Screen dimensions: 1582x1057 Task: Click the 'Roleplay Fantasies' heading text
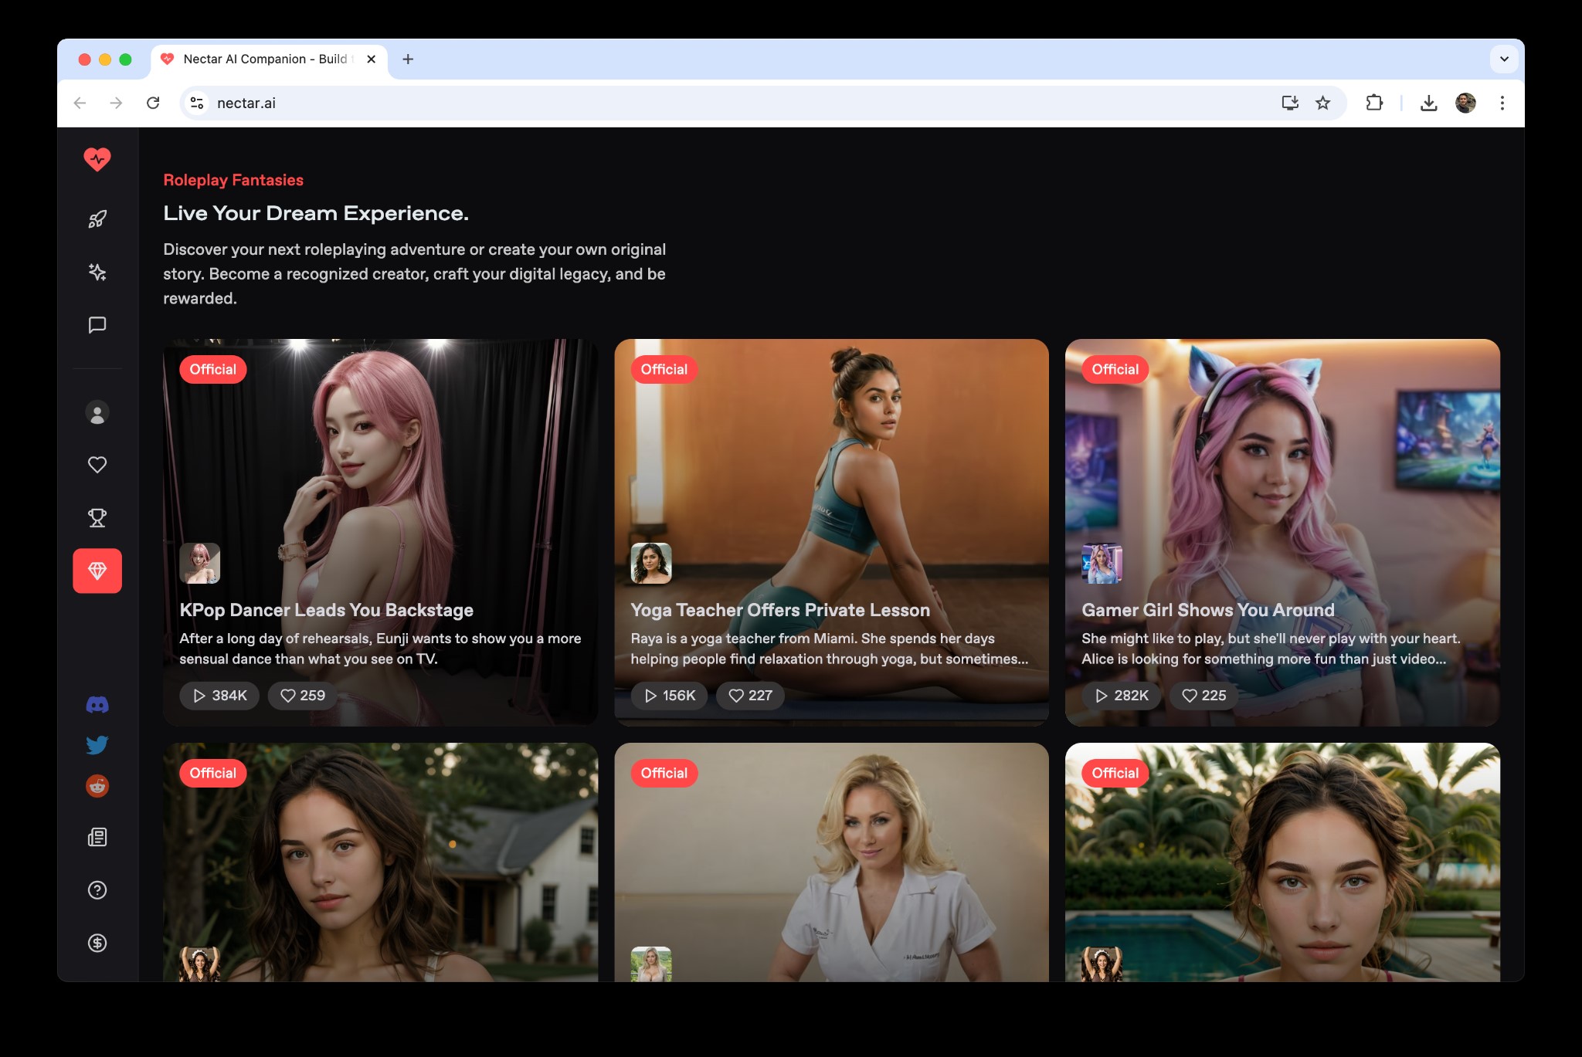coord(233,180)
